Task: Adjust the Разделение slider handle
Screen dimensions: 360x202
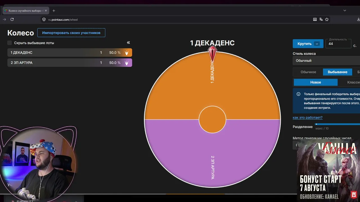Action: pos(316,124)
